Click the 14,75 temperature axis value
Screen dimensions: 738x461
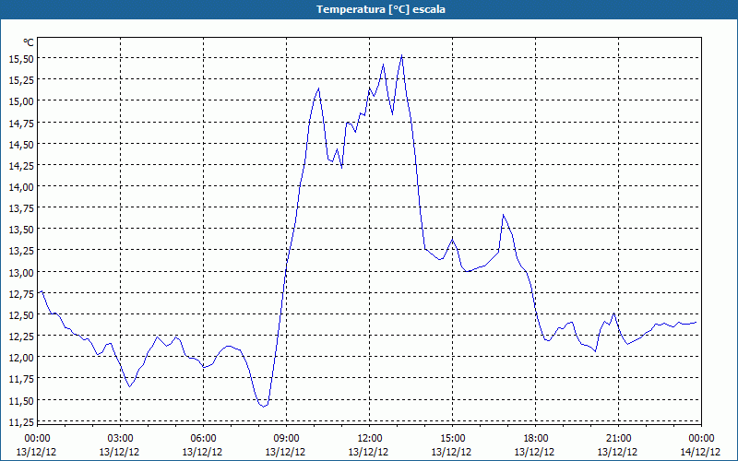(21, 123)
